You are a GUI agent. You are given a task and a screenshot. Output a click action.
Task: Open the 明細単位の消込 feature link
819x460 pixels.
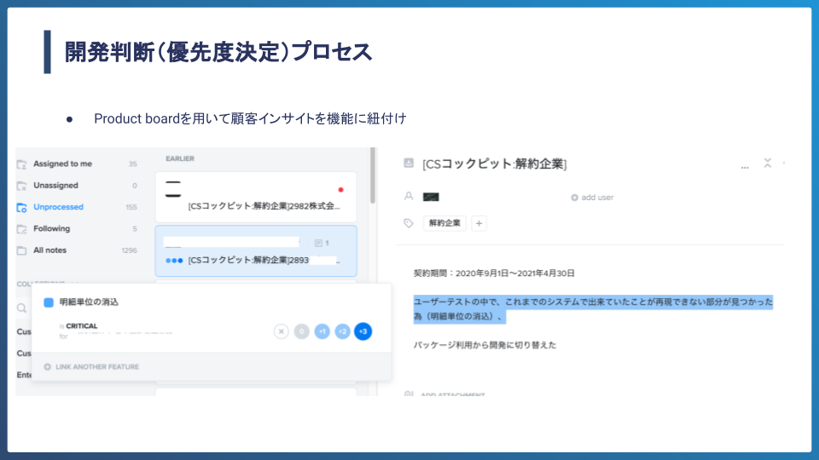point(89,302)
